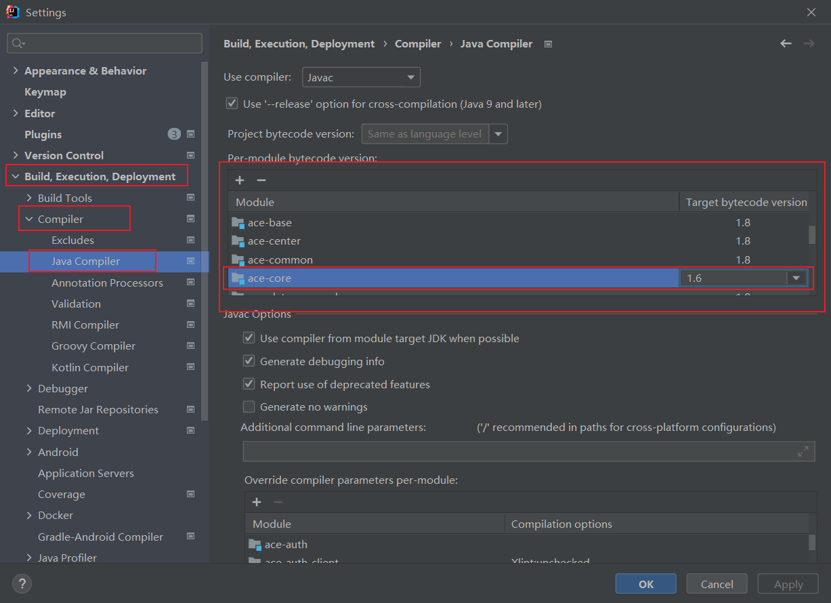This screenshot has height=603, width=831.
Task: Expand the Editor settings section
Action: pos(16,113)
